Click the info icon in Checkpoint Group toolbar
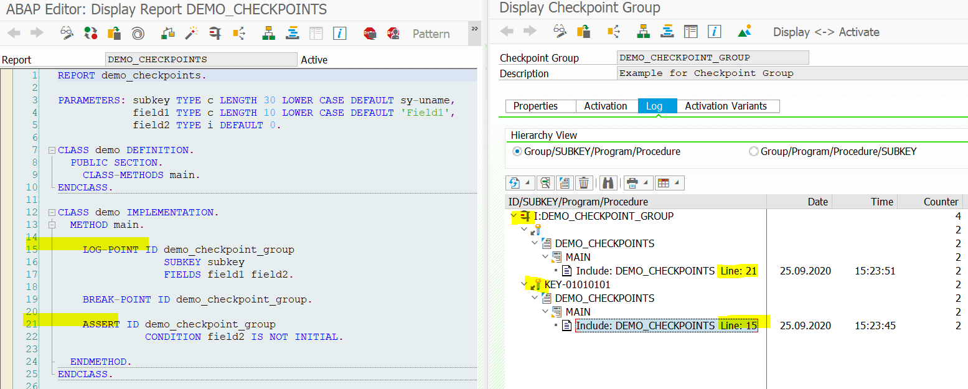 pos(714,31)
